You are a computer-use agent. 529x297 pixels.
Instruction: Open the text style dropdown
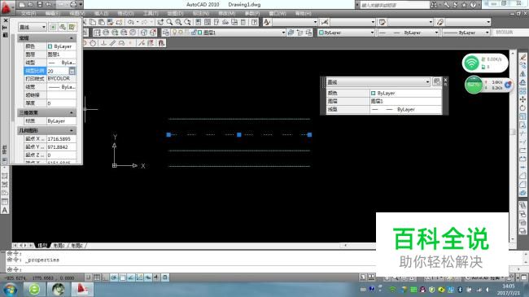tap(295, 22)
